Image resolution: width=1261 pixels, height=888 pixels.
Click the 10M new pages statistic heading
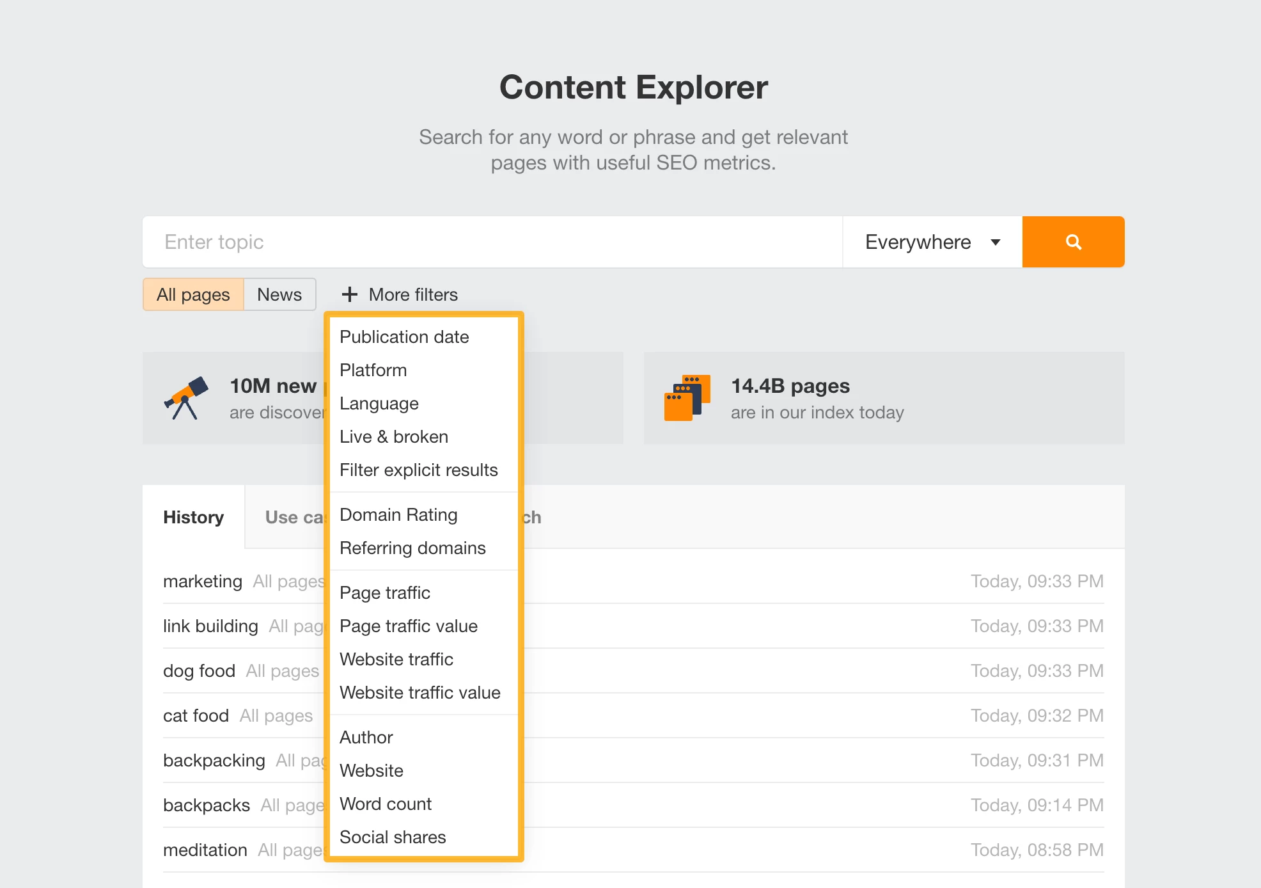[x=277, y=386]
